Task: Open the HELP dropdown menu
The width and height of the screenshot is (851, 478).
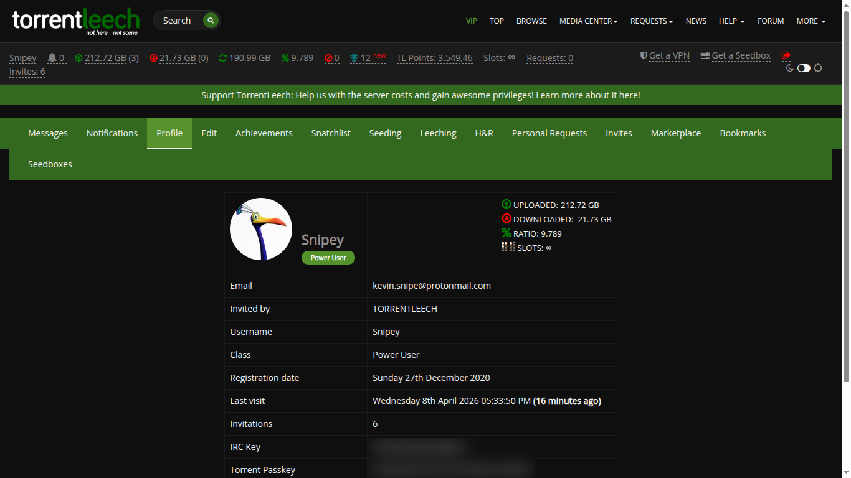Action: (732, 21)
